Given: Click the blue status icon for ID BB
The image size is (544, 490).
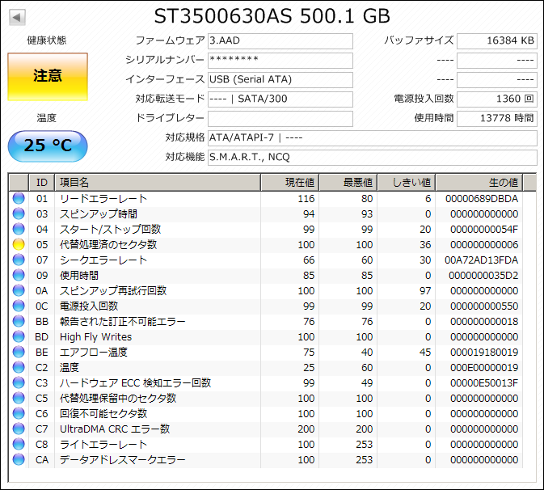Looking at the screenshot, I should coord(19,321).
